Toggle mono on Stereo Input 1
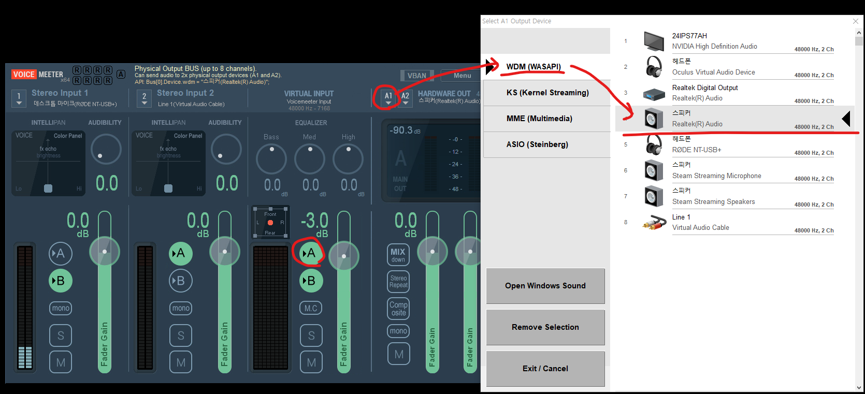Image resolution: width=865 pixels, height=394 pixels. tap(61, 308)
